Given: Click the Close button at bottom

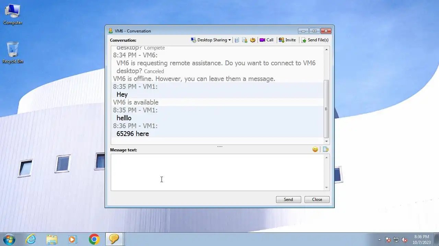Looking at the screenshot, I should pyautogui.click(x=317, y=200).
